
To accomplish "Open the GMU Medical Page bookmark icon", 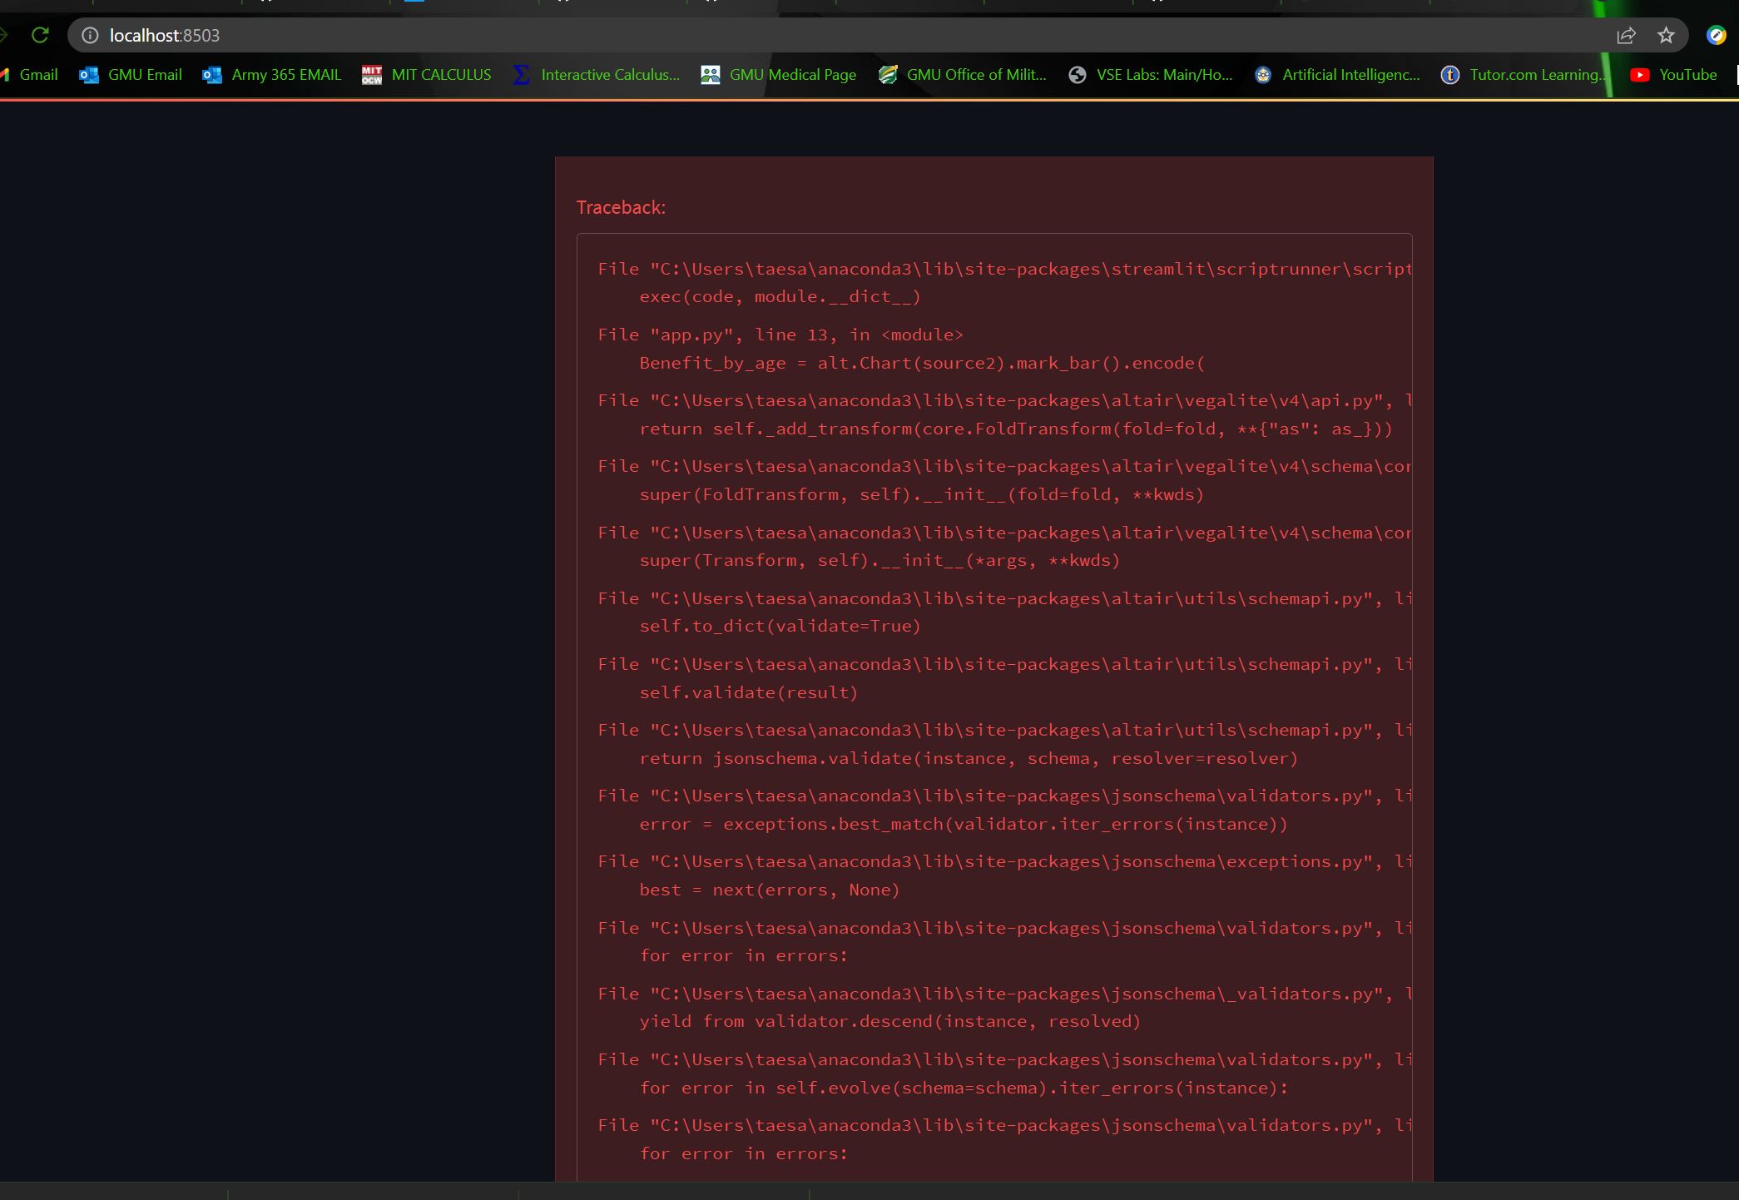I will (x=710, y=75).
